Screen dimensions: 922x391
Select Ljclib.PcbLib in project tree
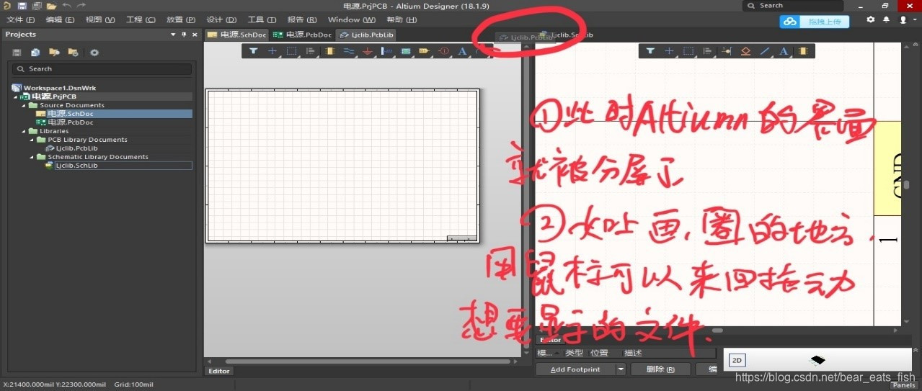point(76,148)
